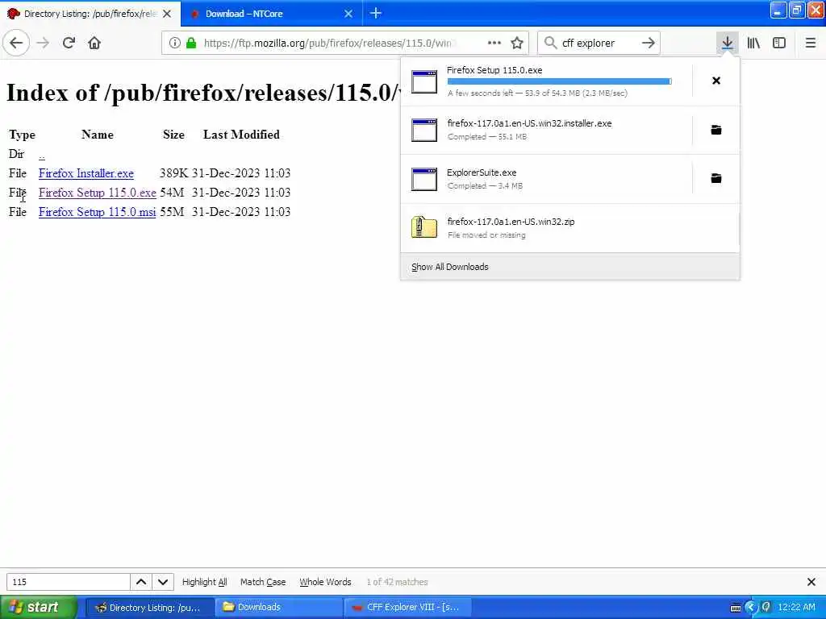Close the Directory Listing tab

(x=167, y=14)
